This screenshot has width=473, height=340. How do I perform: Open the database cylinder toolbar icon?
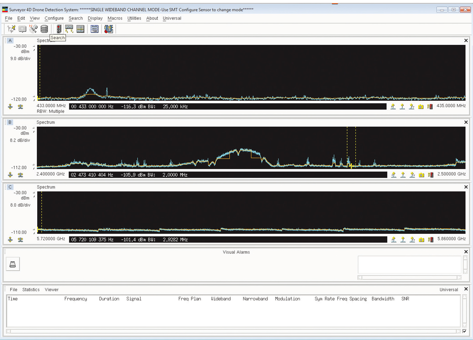(x=44, y=29)
